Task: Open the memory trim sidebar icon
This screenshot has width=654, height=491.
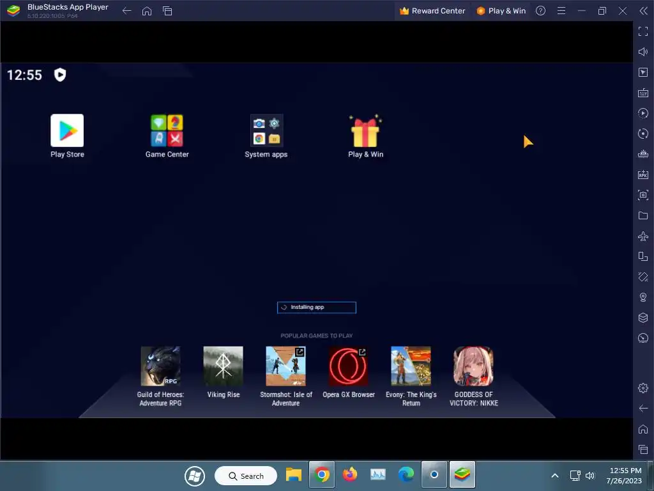Action: click(x=643, y=154)
